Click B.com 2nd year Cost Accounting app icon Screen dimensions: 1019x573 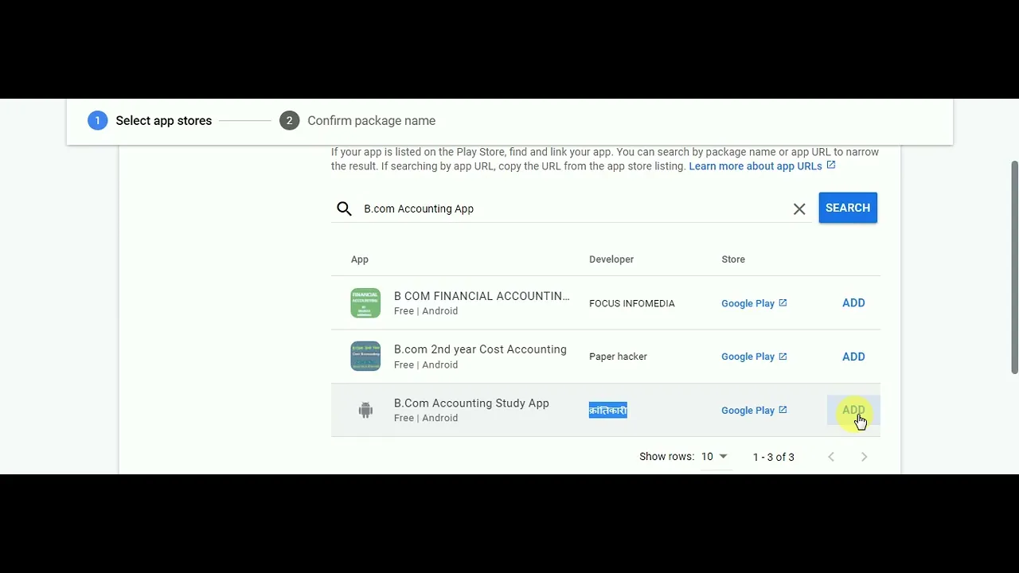tap(365, 357)
